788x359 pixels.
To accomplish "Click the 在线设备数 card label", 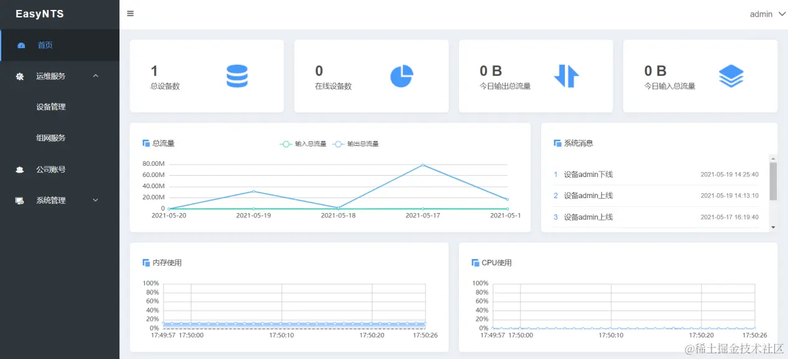I will 333,86.
